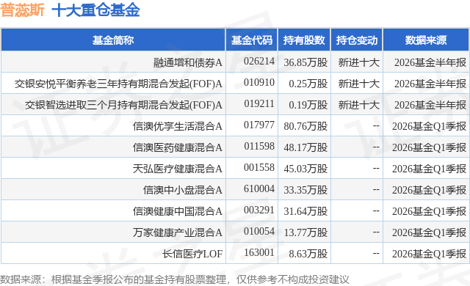The image size is (470, 286).
Task: Click the 数据来源 column header
Action: pos(426,40)
